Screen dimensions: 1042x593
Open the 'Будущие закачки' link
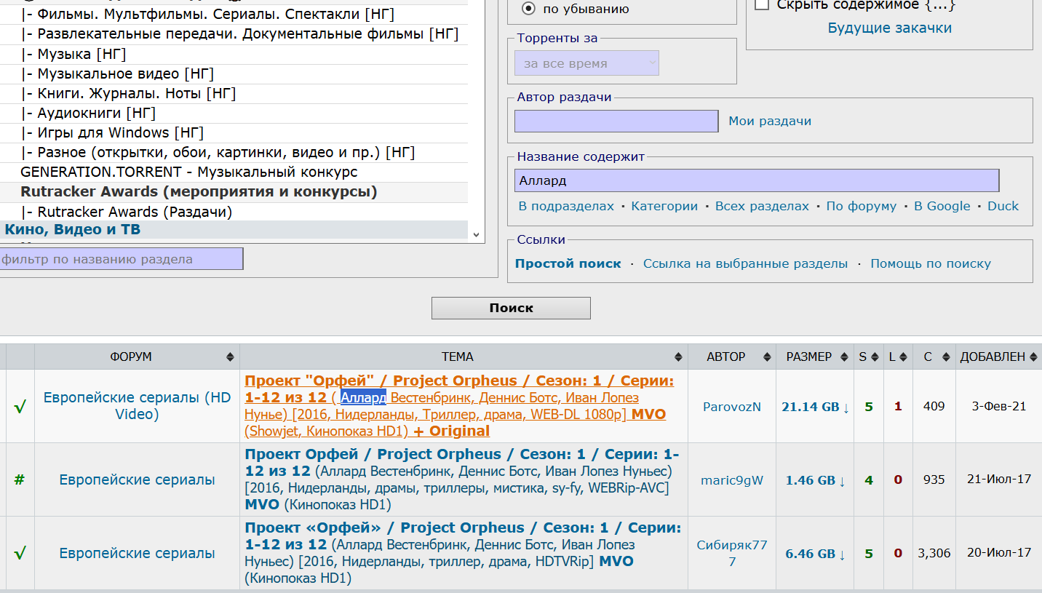click(889, 28)
